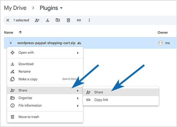Clear selection with the X icon
The image size is (177, 127).
[x=8, y=20]
